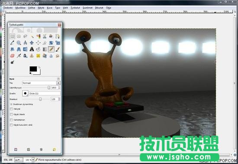The width and height of the screenshot is (238, 164).
Task: Select the Free Select lasso tool
Action: tap(26, 36)
